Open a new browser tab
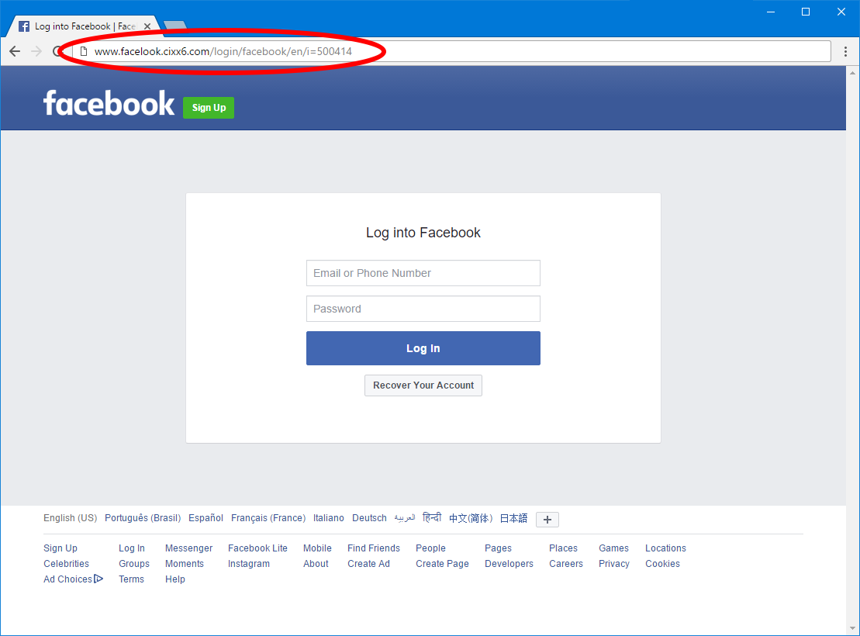The height and width of the screenshot is (636, 860). tap(175, 26)
